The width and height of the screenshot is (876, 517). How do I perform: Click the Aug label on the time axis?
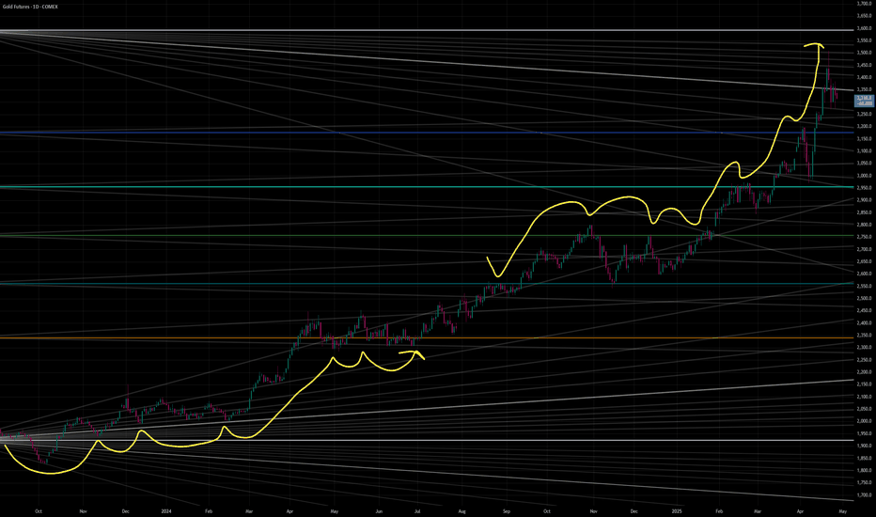click(x=461, y=510)
